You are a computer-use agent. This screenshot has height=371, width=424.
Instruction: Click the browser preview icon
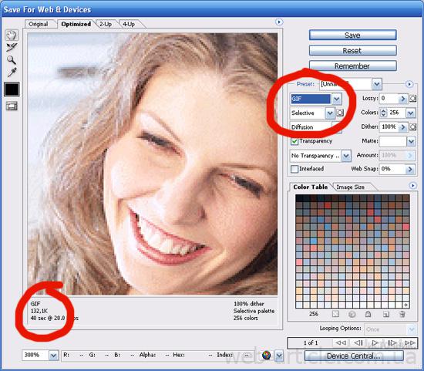[x=267, y=355]
